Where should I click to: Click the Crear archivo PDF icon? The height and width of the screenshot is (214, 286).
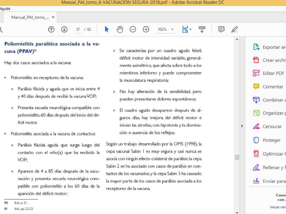(256, 60)
